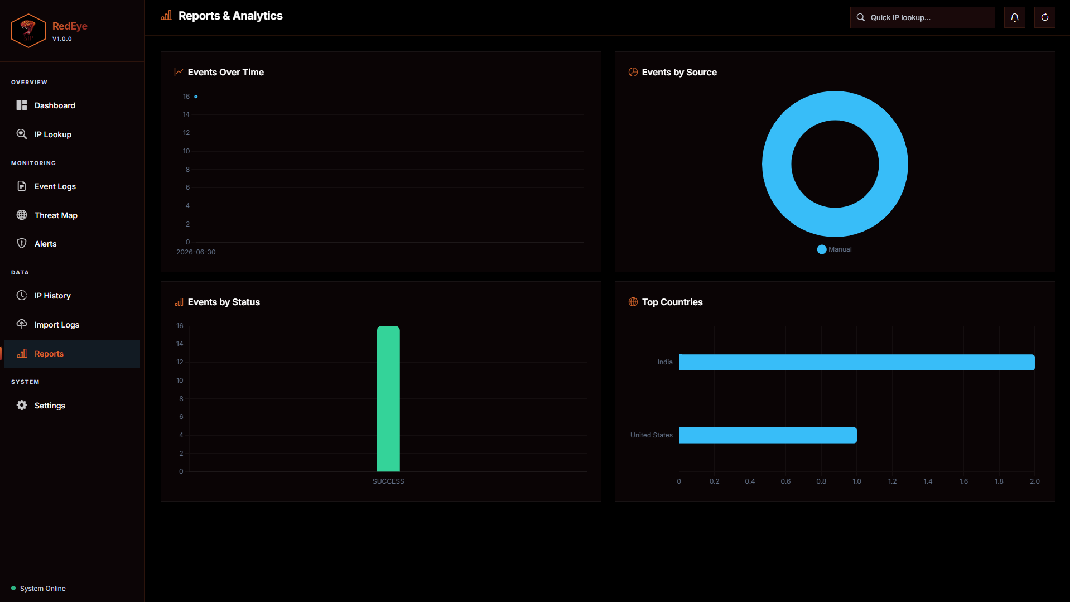This screenshot has height=602, width=1070.
Task: Click the 2026-06-30 date label
Action: 196,252
